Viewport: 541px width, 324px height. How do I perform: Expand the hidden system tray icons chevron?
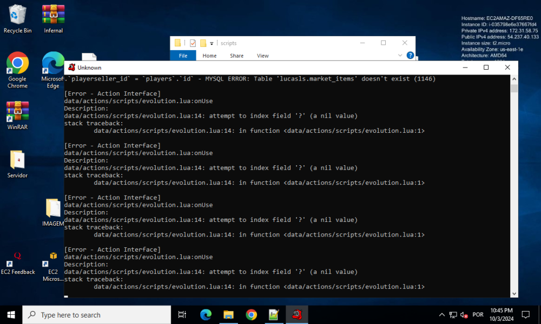coord(441,315)
